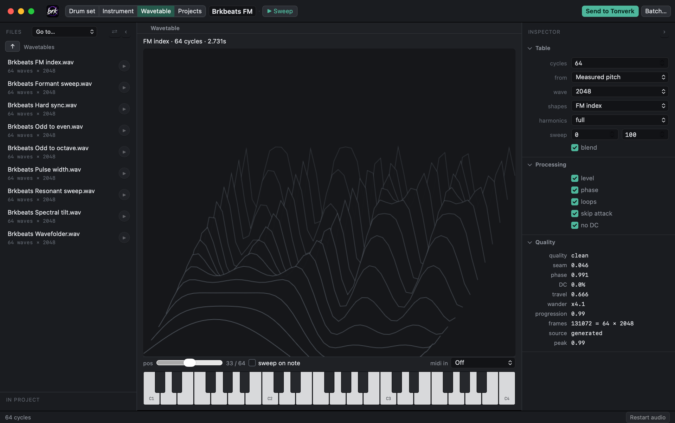Click Restart audio button
This screenshot has width=675, height=423.
(x=648, y=417)
